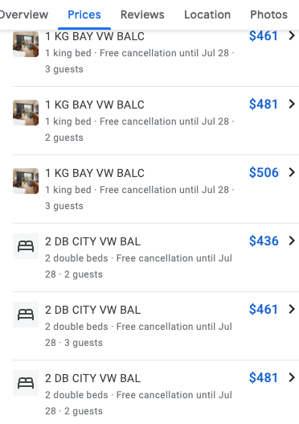This screenshot has width=299, height=424.
Task: Click bed icon beside $481 double beds room
Action: pos(26,383)
